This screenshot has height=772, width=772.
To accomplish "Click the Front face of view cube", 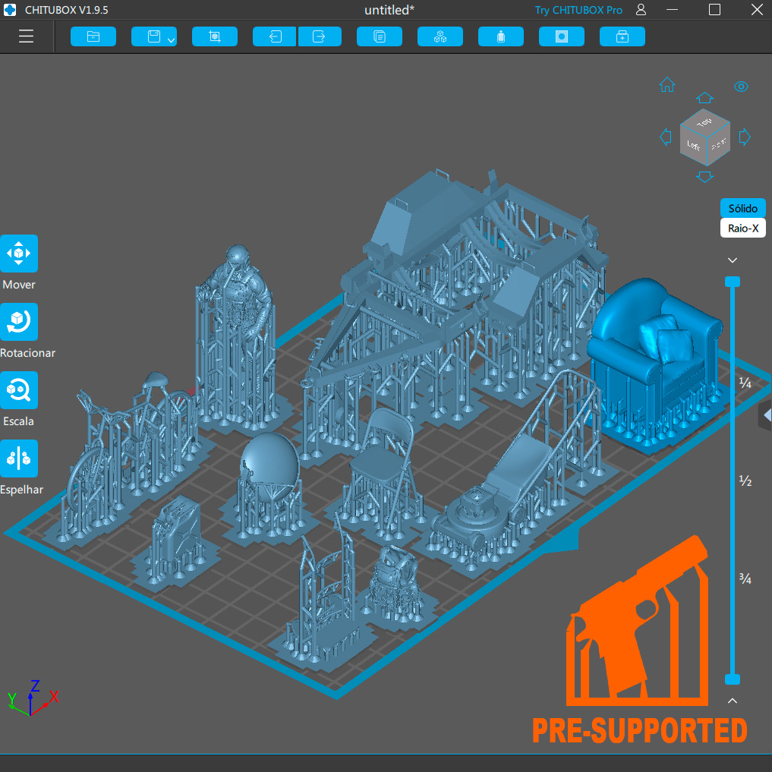I will pos(718,144).
